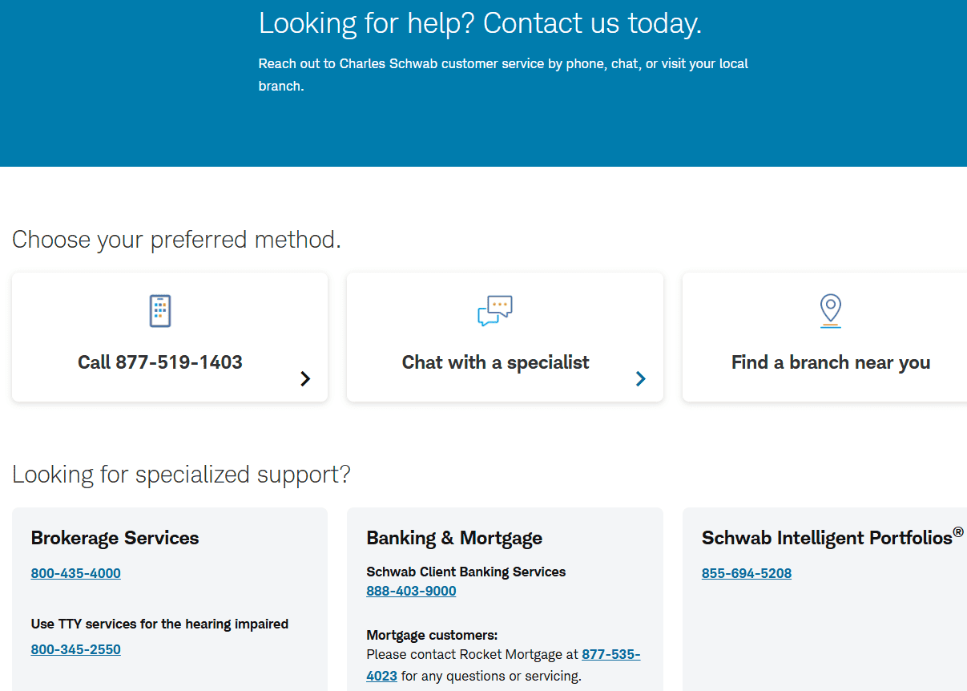The height and width of the screenshot is (691, 967).
Task: Open Chat with a specialist
Action: point(495,362)
